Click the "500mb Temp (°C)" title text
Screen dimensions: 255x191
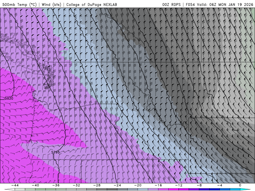pyautogui.click(x=19, y=4)
